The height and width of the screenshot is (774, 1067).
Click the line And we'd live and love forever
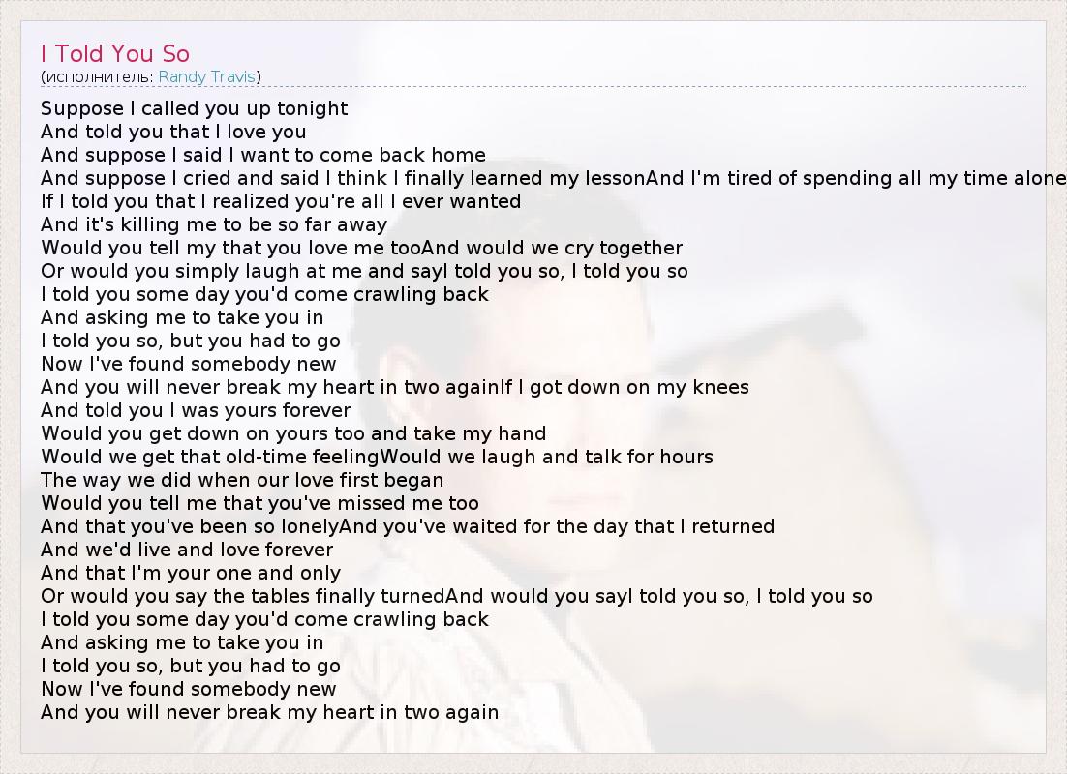[187, 550]
